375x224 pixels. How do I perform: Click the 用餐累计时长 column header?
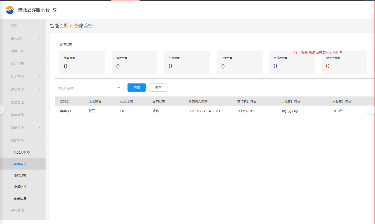[342, 101]
